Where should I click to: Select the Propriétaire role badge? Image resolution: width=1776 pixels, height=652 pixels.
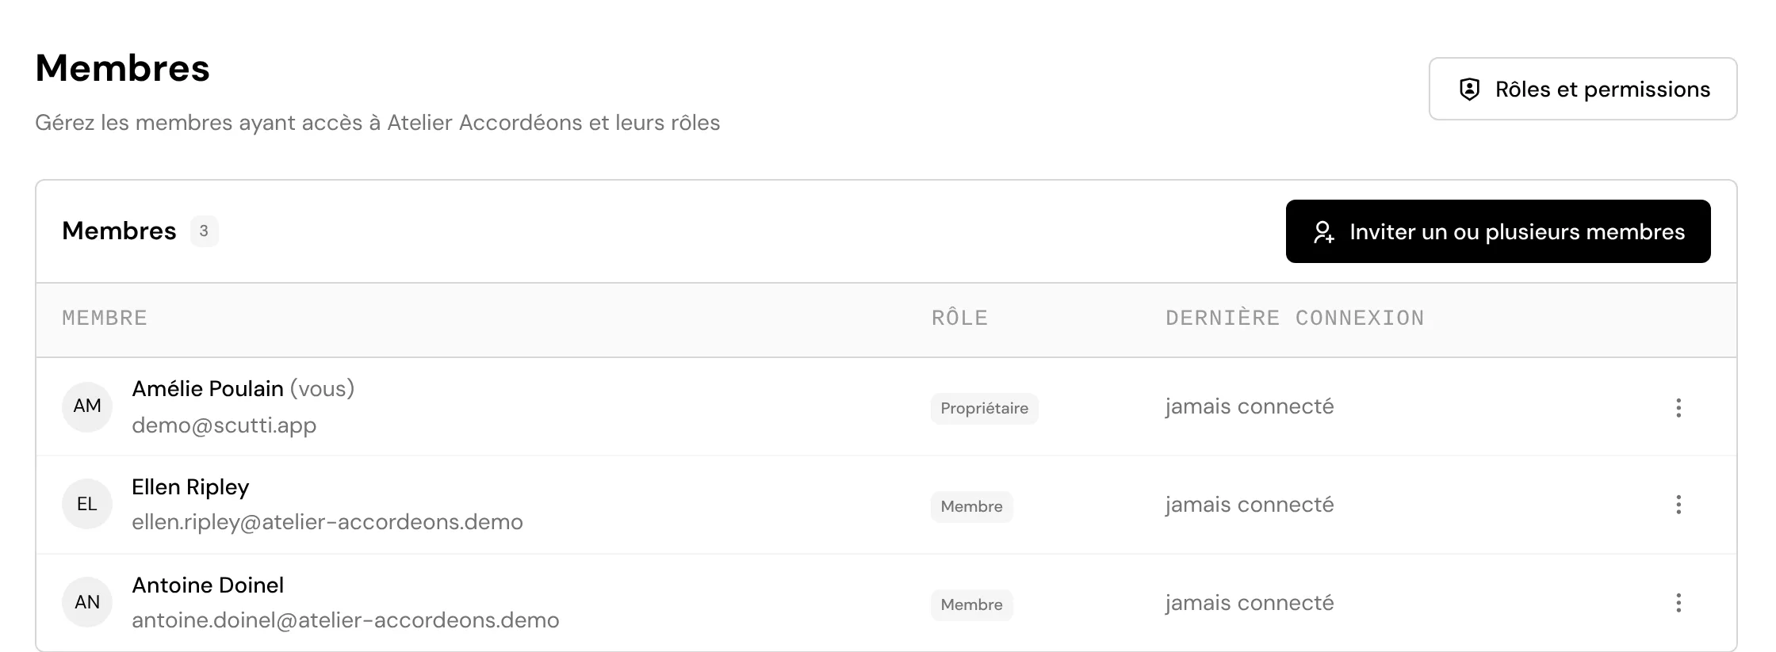pyautogui.click(x=984, y=408)
